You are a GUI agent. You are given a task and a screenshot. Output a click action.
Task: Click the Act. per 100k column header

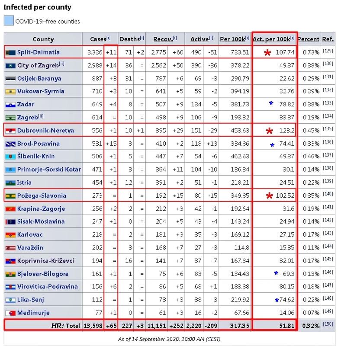coord(274,39)
